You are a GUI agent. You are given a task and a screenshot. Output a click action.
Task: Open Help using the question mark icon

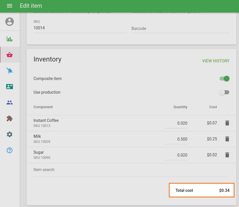tap(9, 150)
